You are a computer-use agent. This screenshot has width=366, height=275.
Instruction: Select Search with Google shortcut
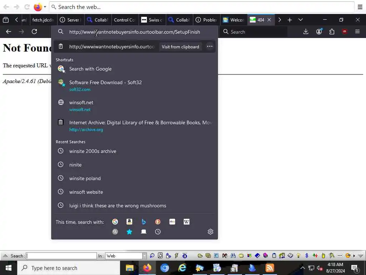(x=134, y=69)
